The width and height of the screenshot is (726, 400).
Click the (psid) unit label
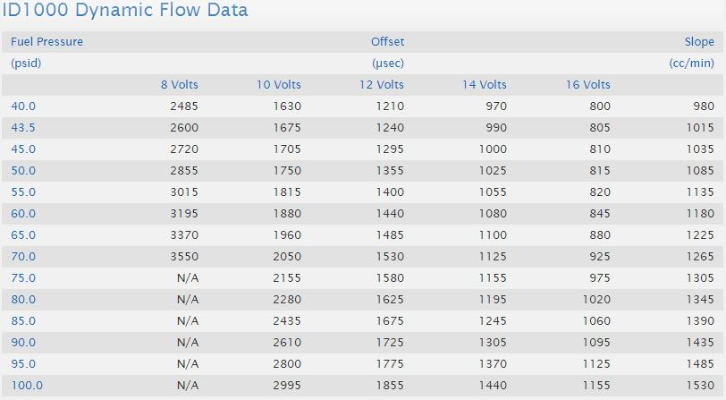26,64
